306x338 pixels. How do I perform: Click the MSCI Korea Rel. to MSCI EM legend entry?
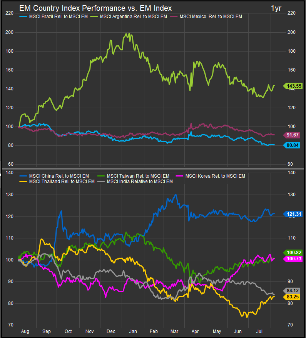[x=211, y=176]
